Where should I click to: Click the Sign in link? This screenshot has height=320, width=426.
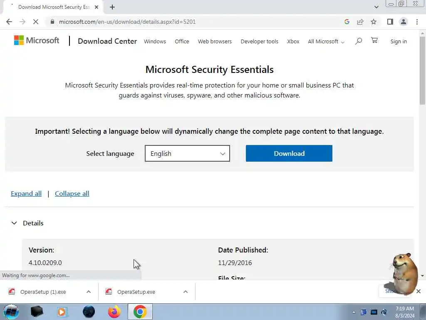(x=399, y=41)
